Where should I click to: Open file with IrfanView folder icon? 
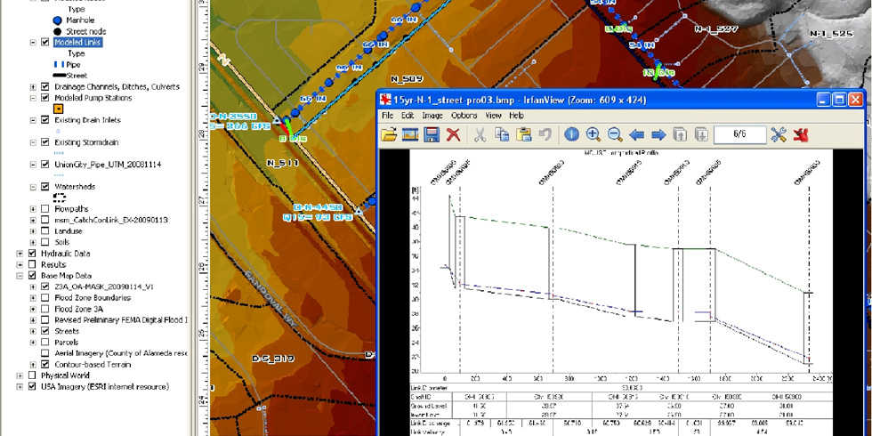[x=389, y=134]
